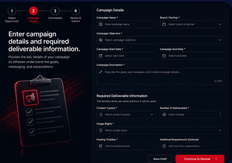Click the shield icon in Usage Rights field

pos(101,130)
